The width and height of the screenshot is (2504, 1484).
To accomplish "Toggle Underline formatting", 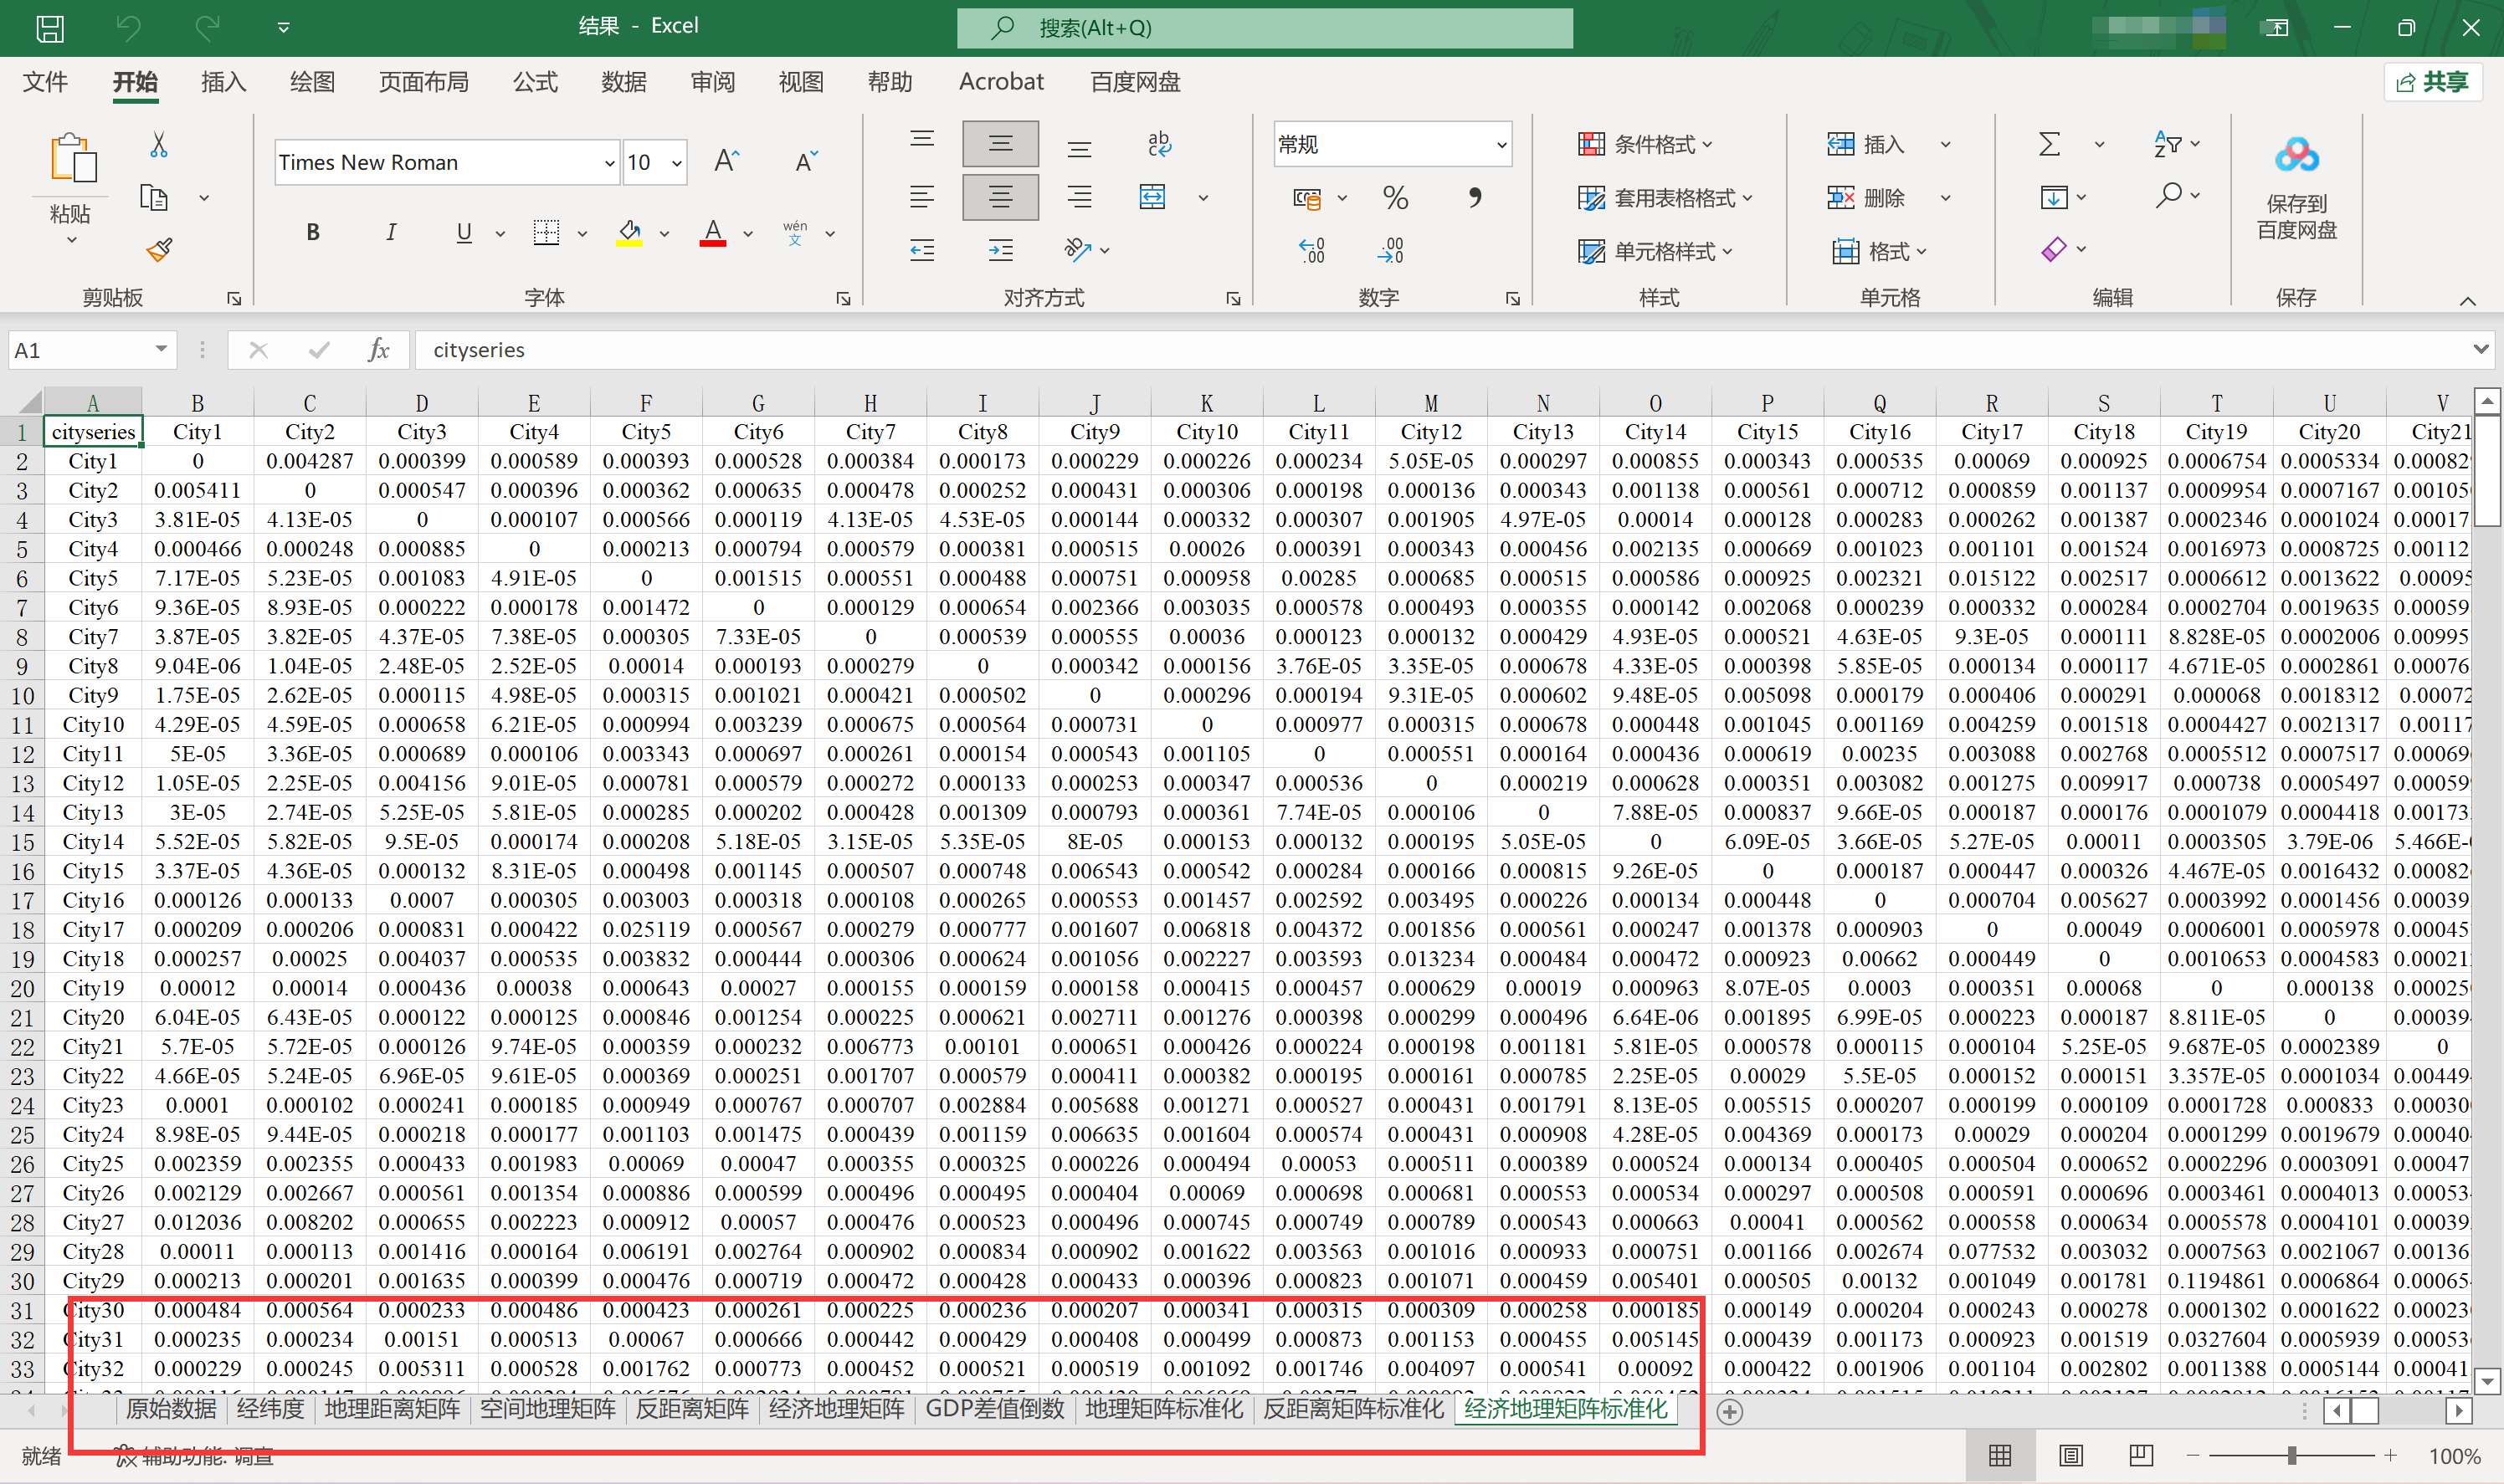I will click(x=464, y=232).
